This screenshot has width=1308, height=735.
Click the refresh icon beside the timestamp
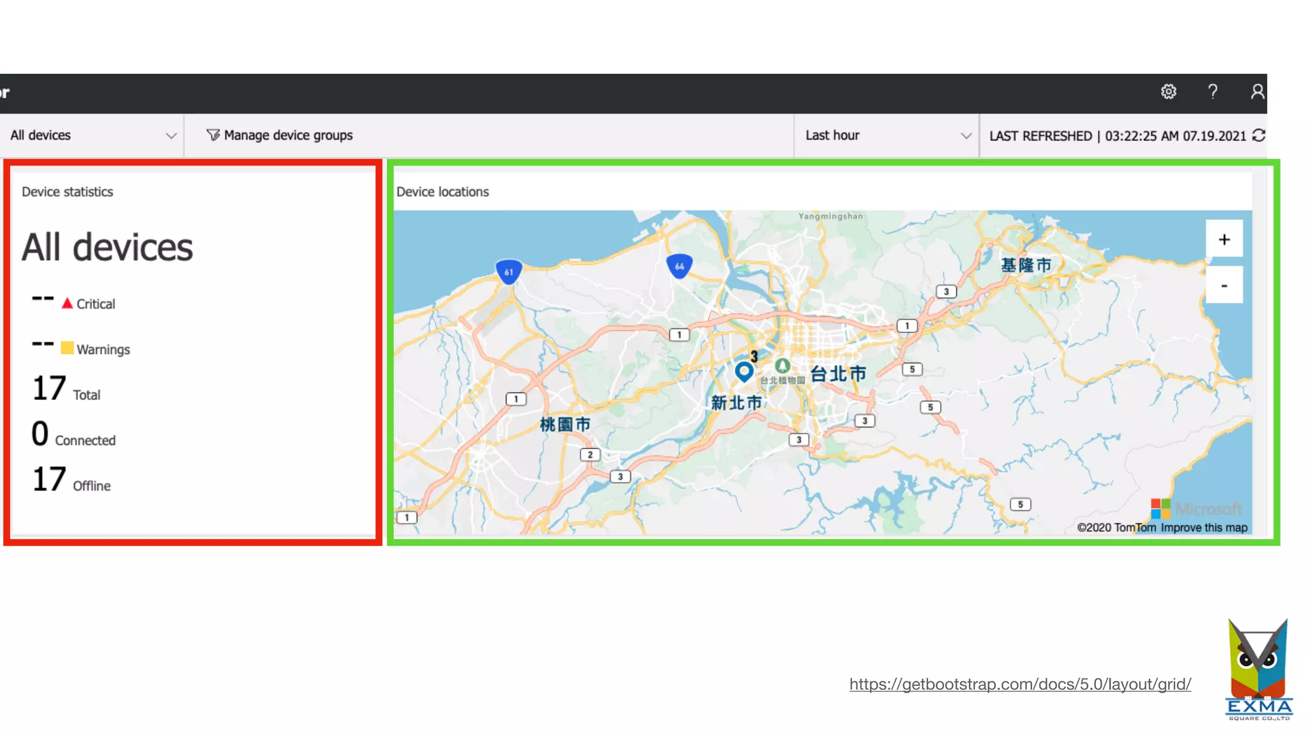[x=1259, y=135]
